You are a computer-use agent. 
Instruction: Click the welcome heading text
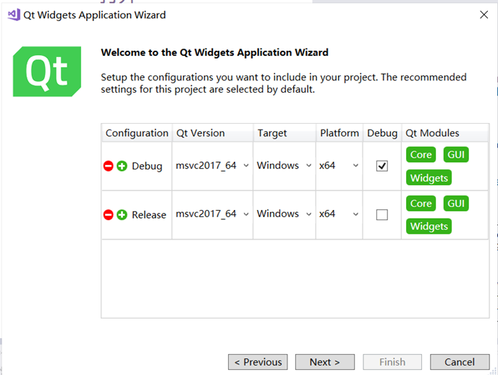215,52
